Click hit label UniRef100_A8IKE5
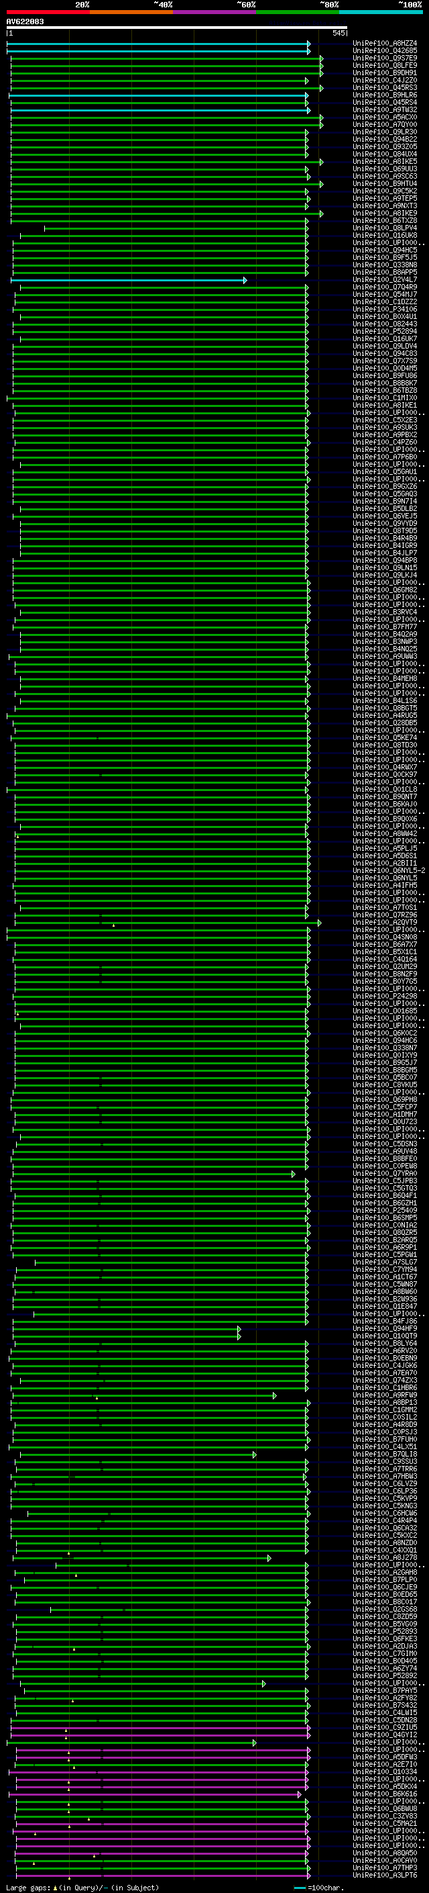Image resolution: width=429 pixels, height=1893 pixels. 385,162
